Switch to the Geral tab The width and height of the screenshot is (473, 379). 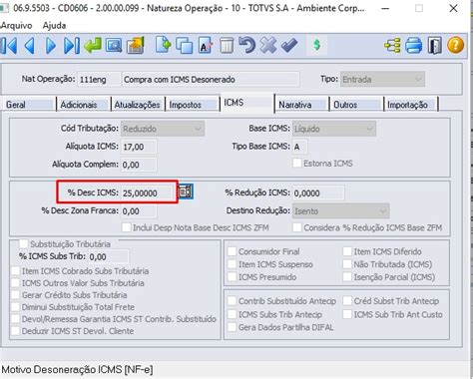coord(28,105)
